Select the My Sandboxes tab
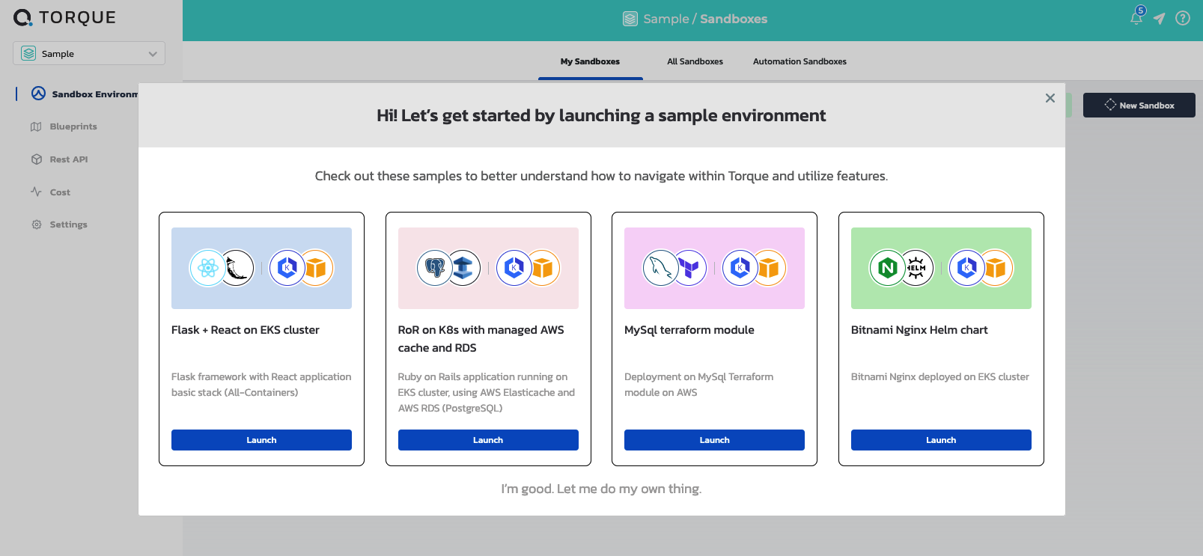The height and width of the screenshot is (556, 1203). 590,61
